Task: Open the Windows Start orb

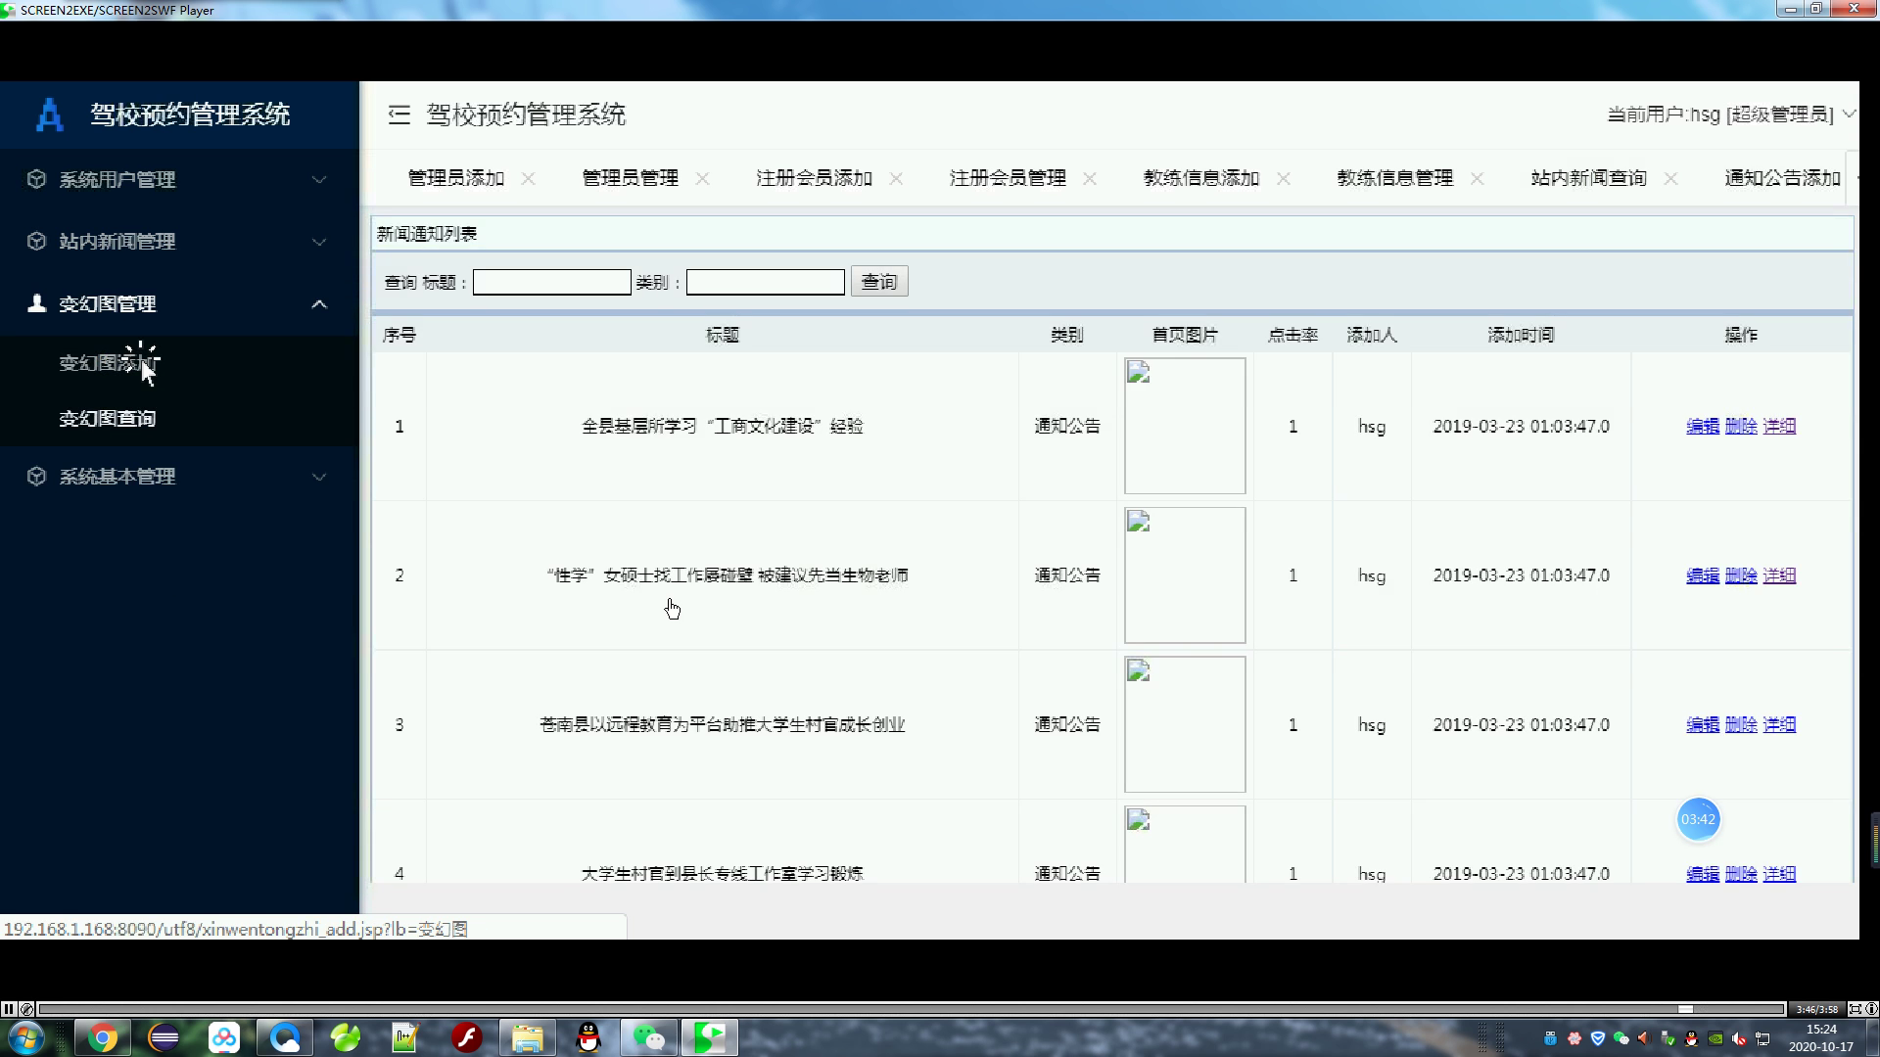Action: [26, 1037]
